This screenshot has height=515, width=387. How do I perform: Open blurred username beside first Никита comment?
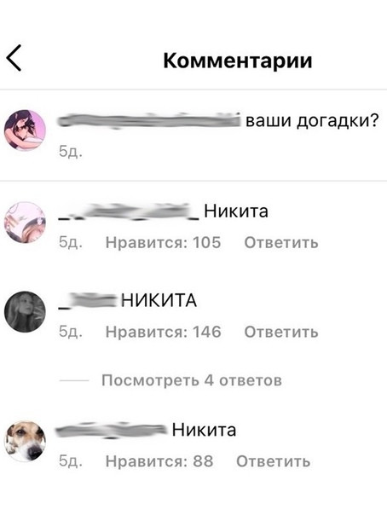[x=129, y=211]
